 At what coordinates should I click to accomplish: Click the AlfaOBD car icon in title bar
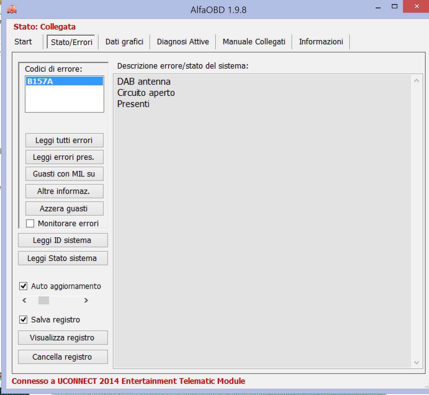(11, 9)
